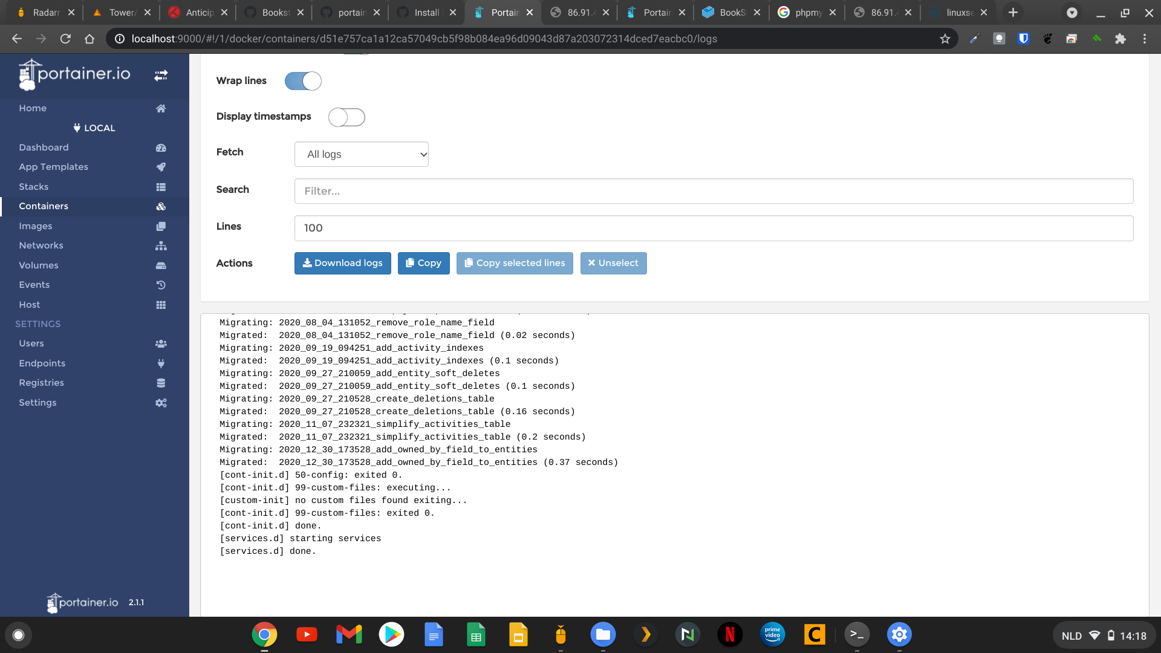Switch to the phpmy browser tab
This screenshot has width=1161, height=653.
(x=808, y=12)
